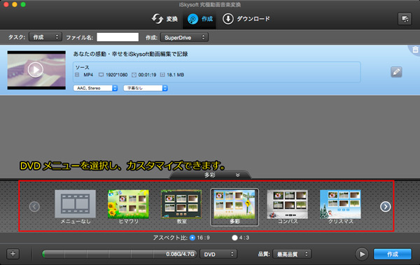Edit the video with the pencil icon
Image resolution: width=420 pixels, height=265 pixels.
coord(396,72)
